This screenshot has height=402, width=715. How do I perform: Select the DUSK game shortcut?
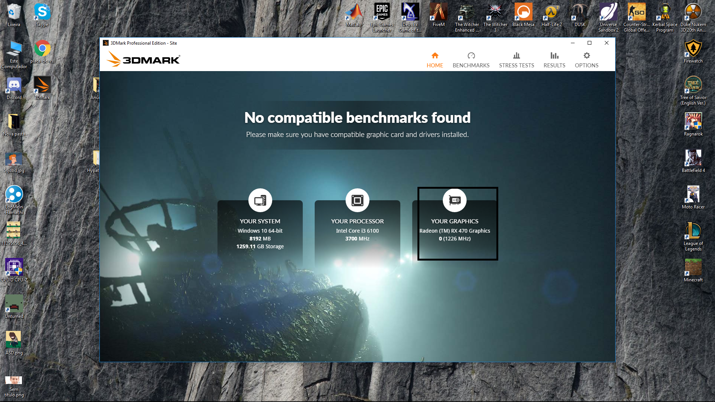coord(580,15)
